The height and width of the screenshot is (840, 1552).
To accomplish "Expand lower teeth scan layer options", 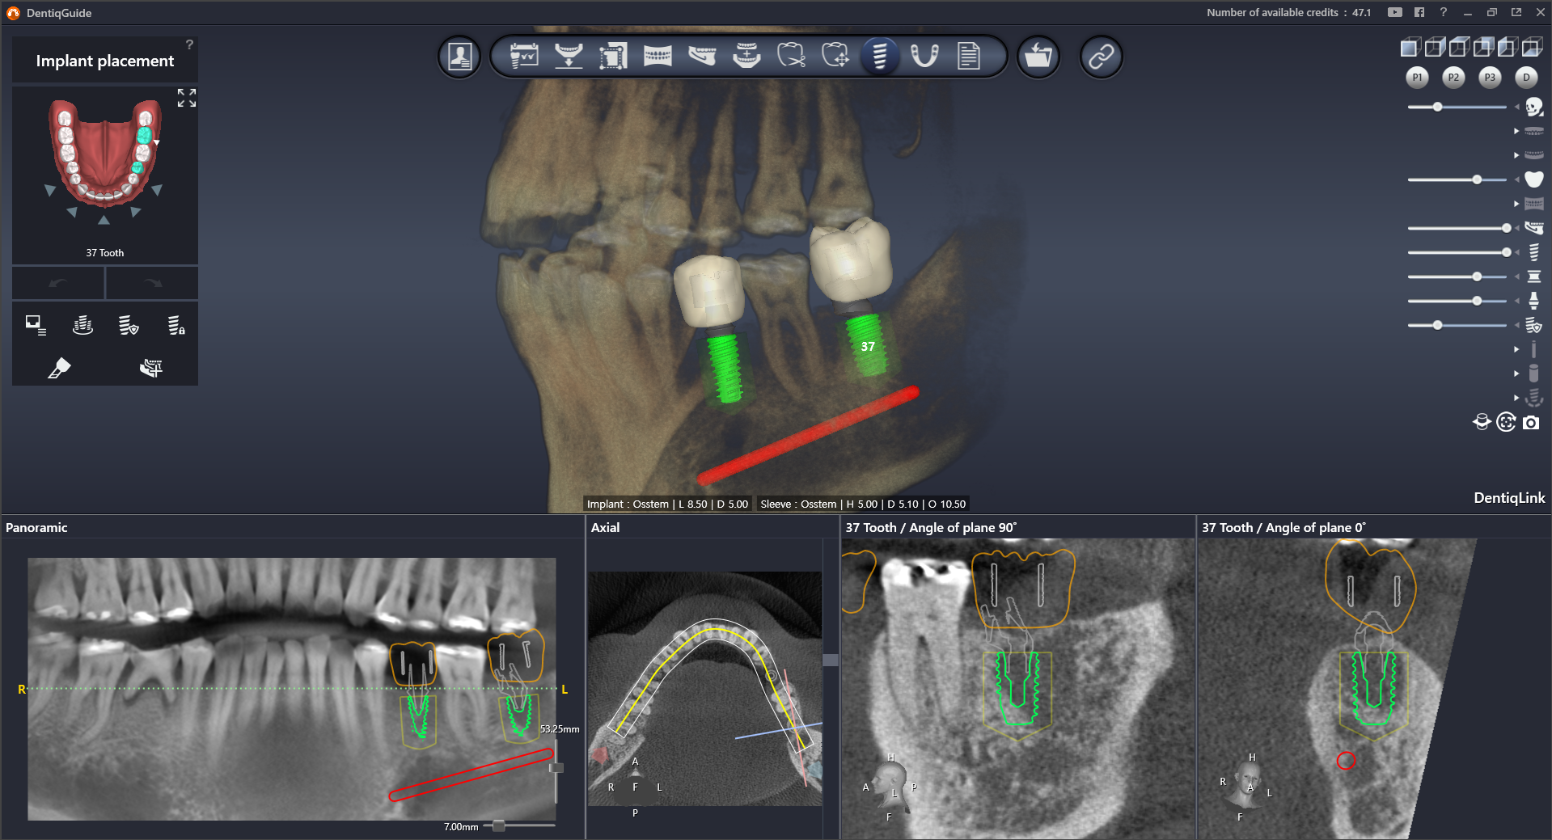I will [1516, 155].
